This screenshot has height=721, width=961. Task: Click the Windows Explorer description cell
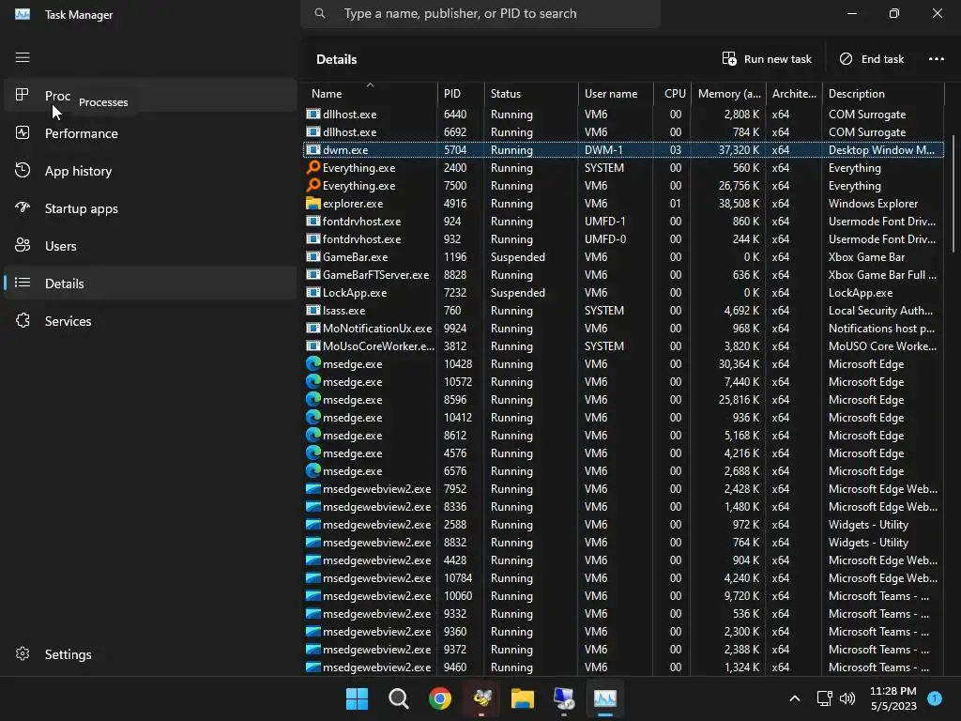pyautogui.click(x=873, y=203)
